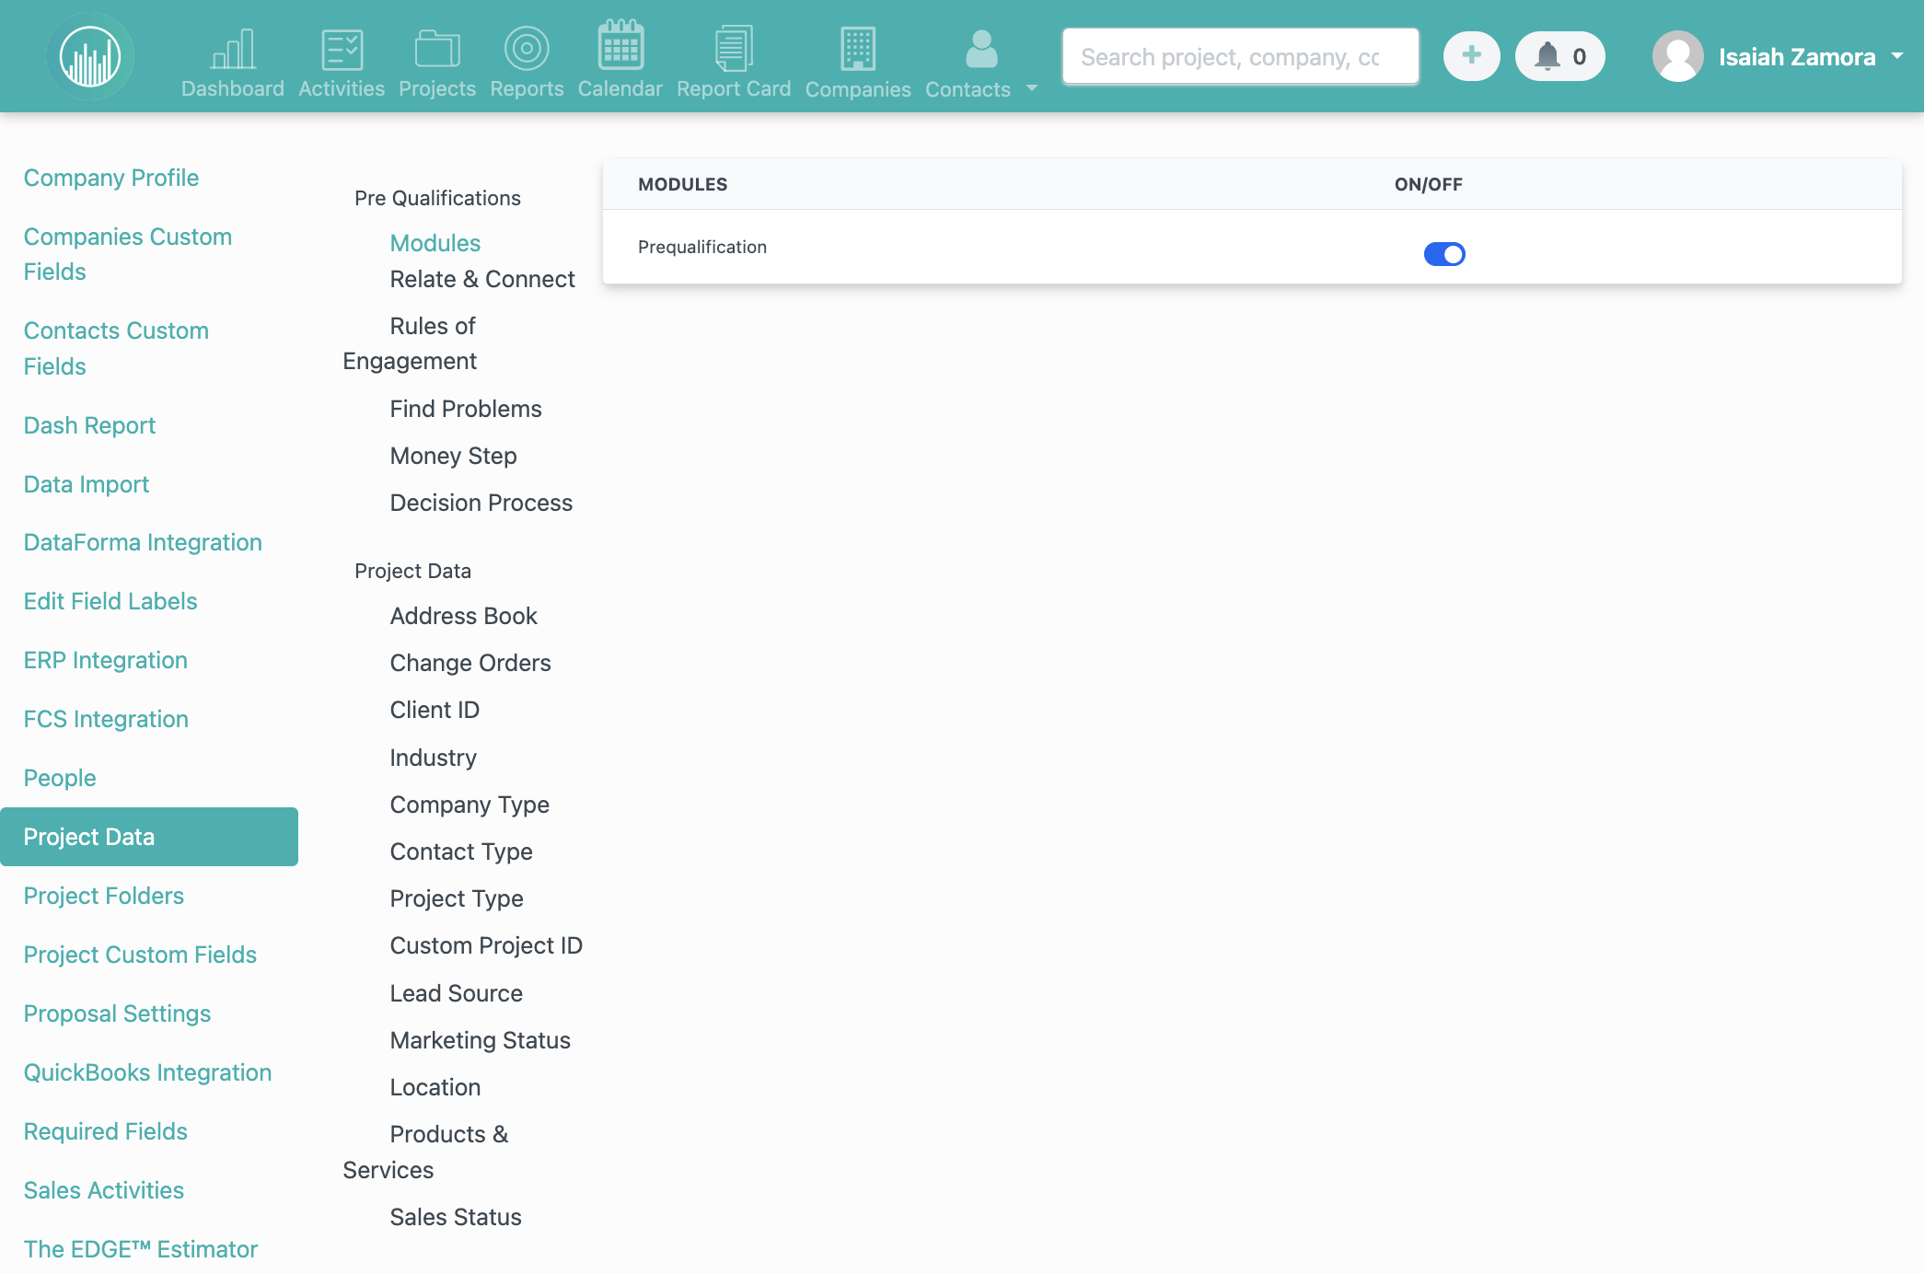Open Proposal Settings
The height and width of the screenshot is (1274, 1924).
pos(117,1013)
